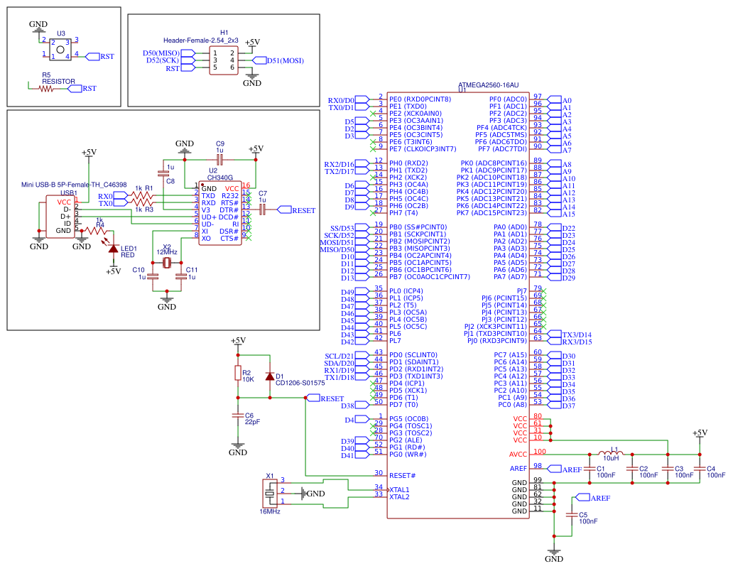Click the 10uH inductor L1
The height and width of the screenshot is (571, 733).
coord(611,455)
